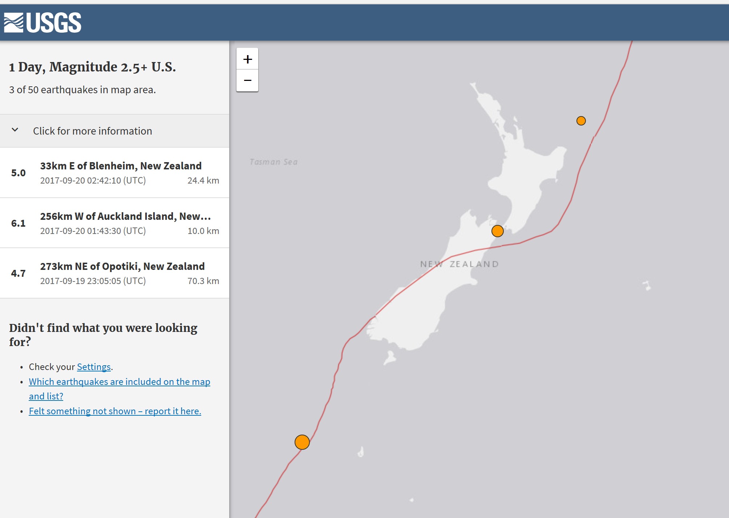Image resolution: width=729 pixels, height=518 pixels.
Task: Click the 'NEW ZEALAND' map label
Action: pyautogui.click(x=459, y=264)
